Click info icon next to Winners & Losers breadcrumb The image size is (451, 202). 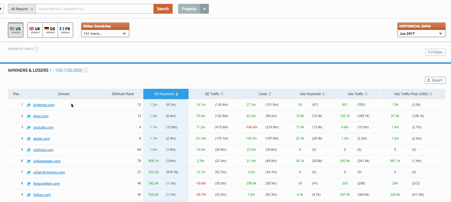36,49
